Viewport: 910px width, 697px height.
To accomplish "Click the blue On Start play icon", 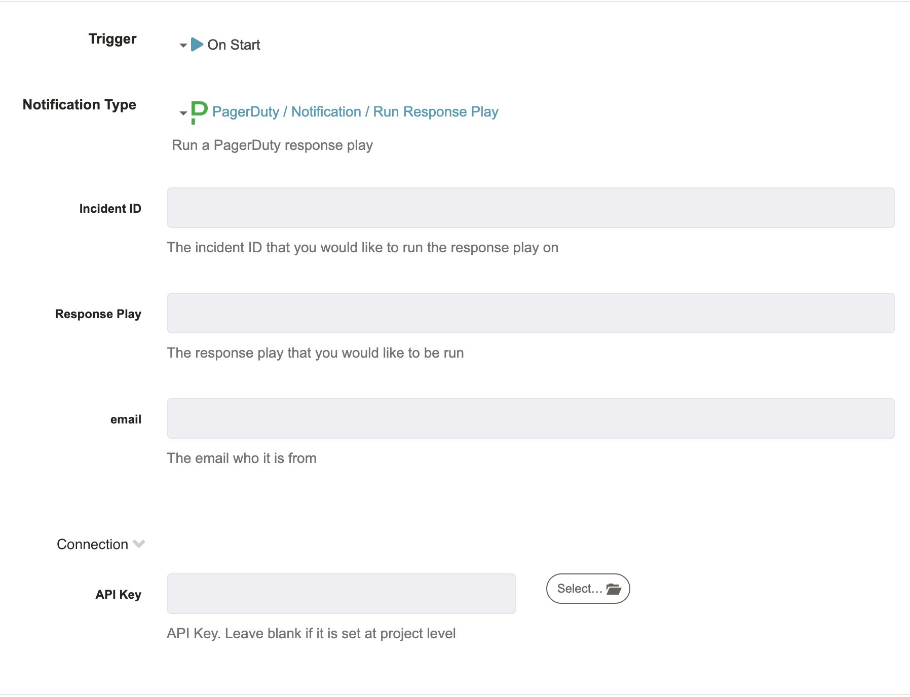I will [x=197, y=45].
